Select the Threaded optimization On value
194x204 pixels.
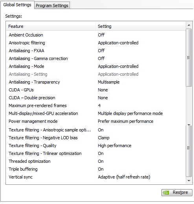(101, 161)
